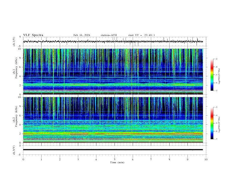This screenshot has height=179, width=232.
Task: Click the "-7" label on ch.2 colorbar
Action: [216, 139]
